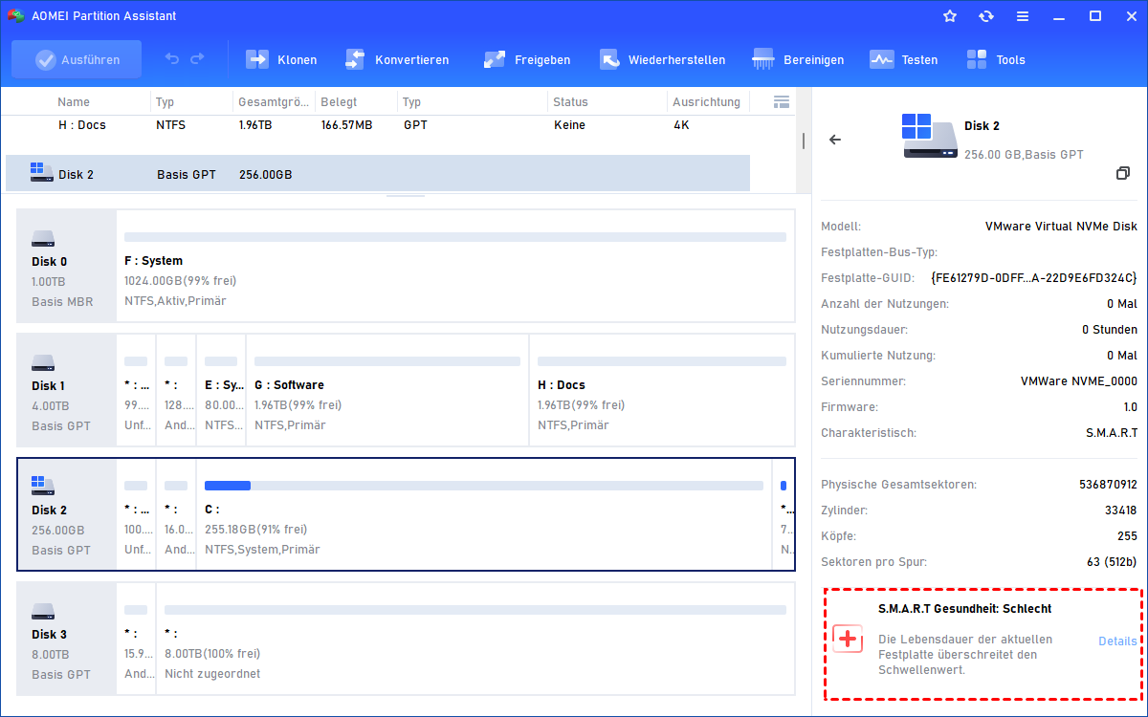Click the copy icon in disk panel
Viewport: 1148px width, 717px height.
[x=1123, y=173]
